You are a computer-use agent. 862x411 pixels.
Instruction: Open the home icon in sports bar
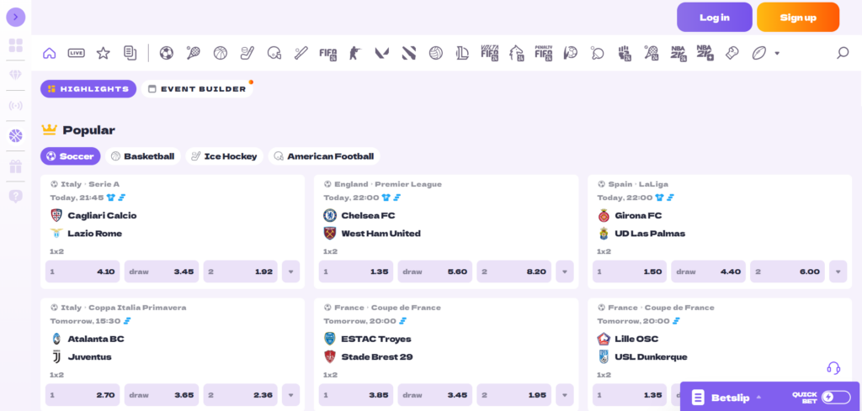click(49, 53)
